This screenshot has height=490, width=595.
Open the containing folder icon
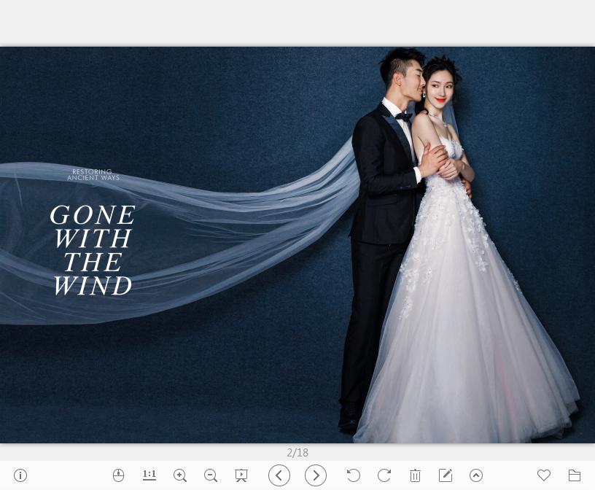point(575,475)
